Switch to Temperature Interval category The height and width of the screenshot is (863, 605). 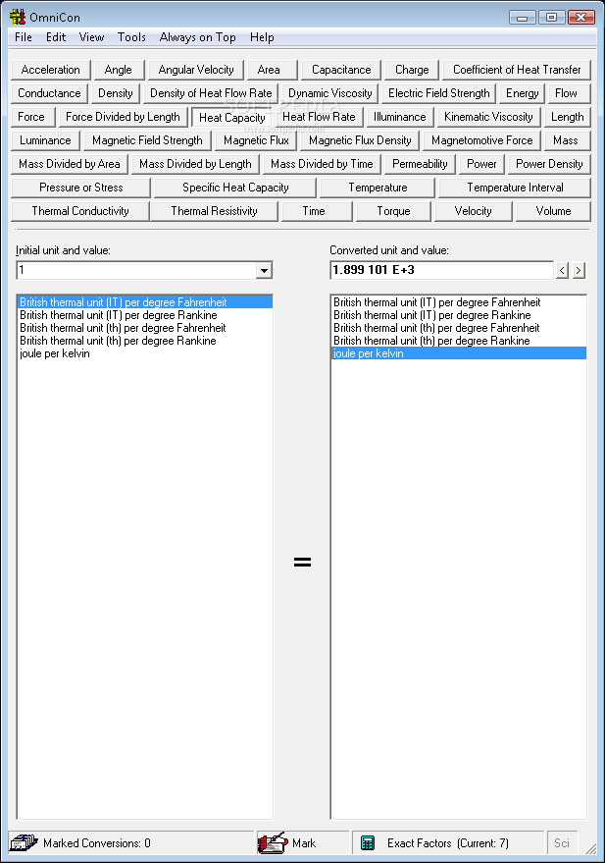coord(515,189)
